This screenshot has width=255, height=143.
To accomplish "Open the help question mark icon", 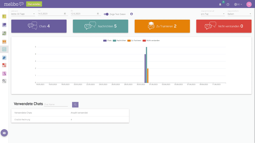I will click(x=228, y=4).
